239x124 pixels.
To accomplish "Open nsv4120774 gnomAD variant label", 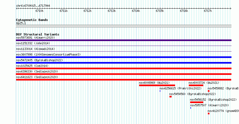I will coord(223,111).
